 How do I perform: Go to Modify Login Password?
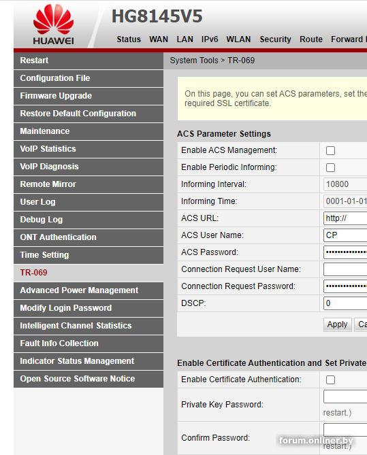89,309
